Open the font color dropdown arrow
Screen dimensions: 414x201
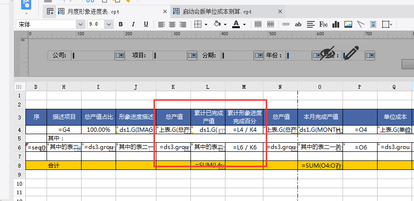click(x=244, y=25)
